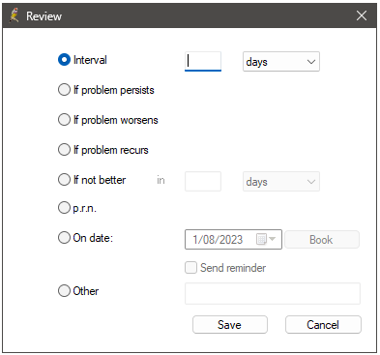Select the If problem worsens radio button
Image resolution: width=380 pixels, height=355 pixels.
(x=64, y=120)
